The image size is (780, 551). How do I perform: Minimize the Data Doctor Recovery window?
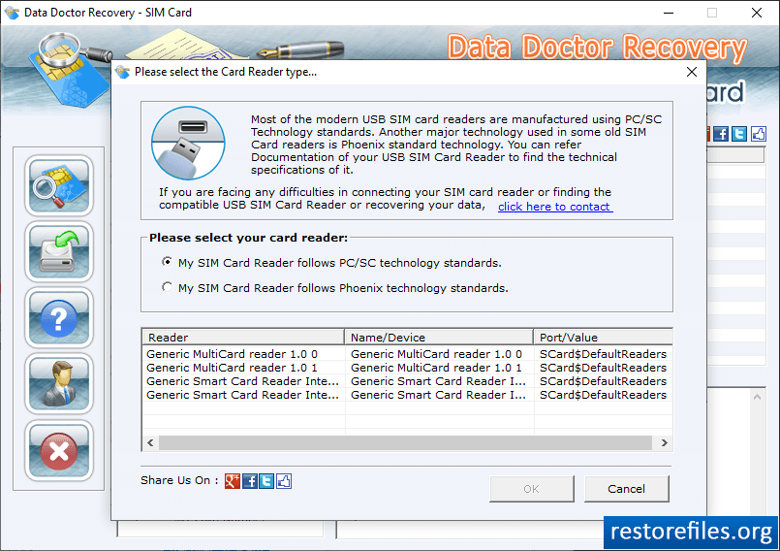(x=669, y=13)
